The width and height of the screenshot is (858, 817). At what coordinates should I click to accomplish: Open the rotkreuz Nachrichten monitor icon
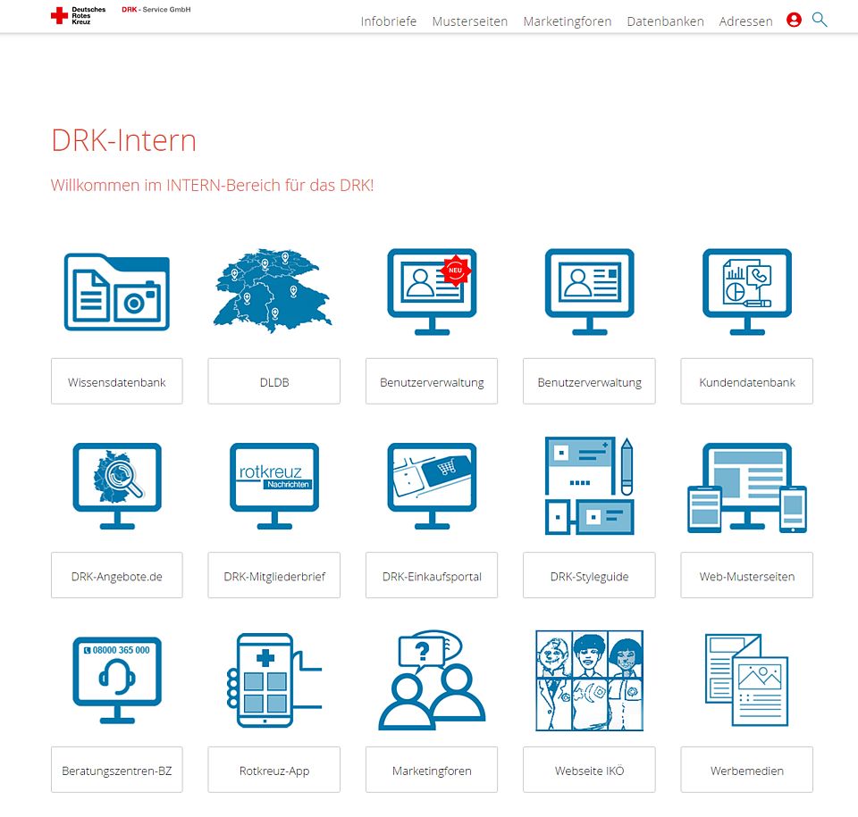(273, 485)
